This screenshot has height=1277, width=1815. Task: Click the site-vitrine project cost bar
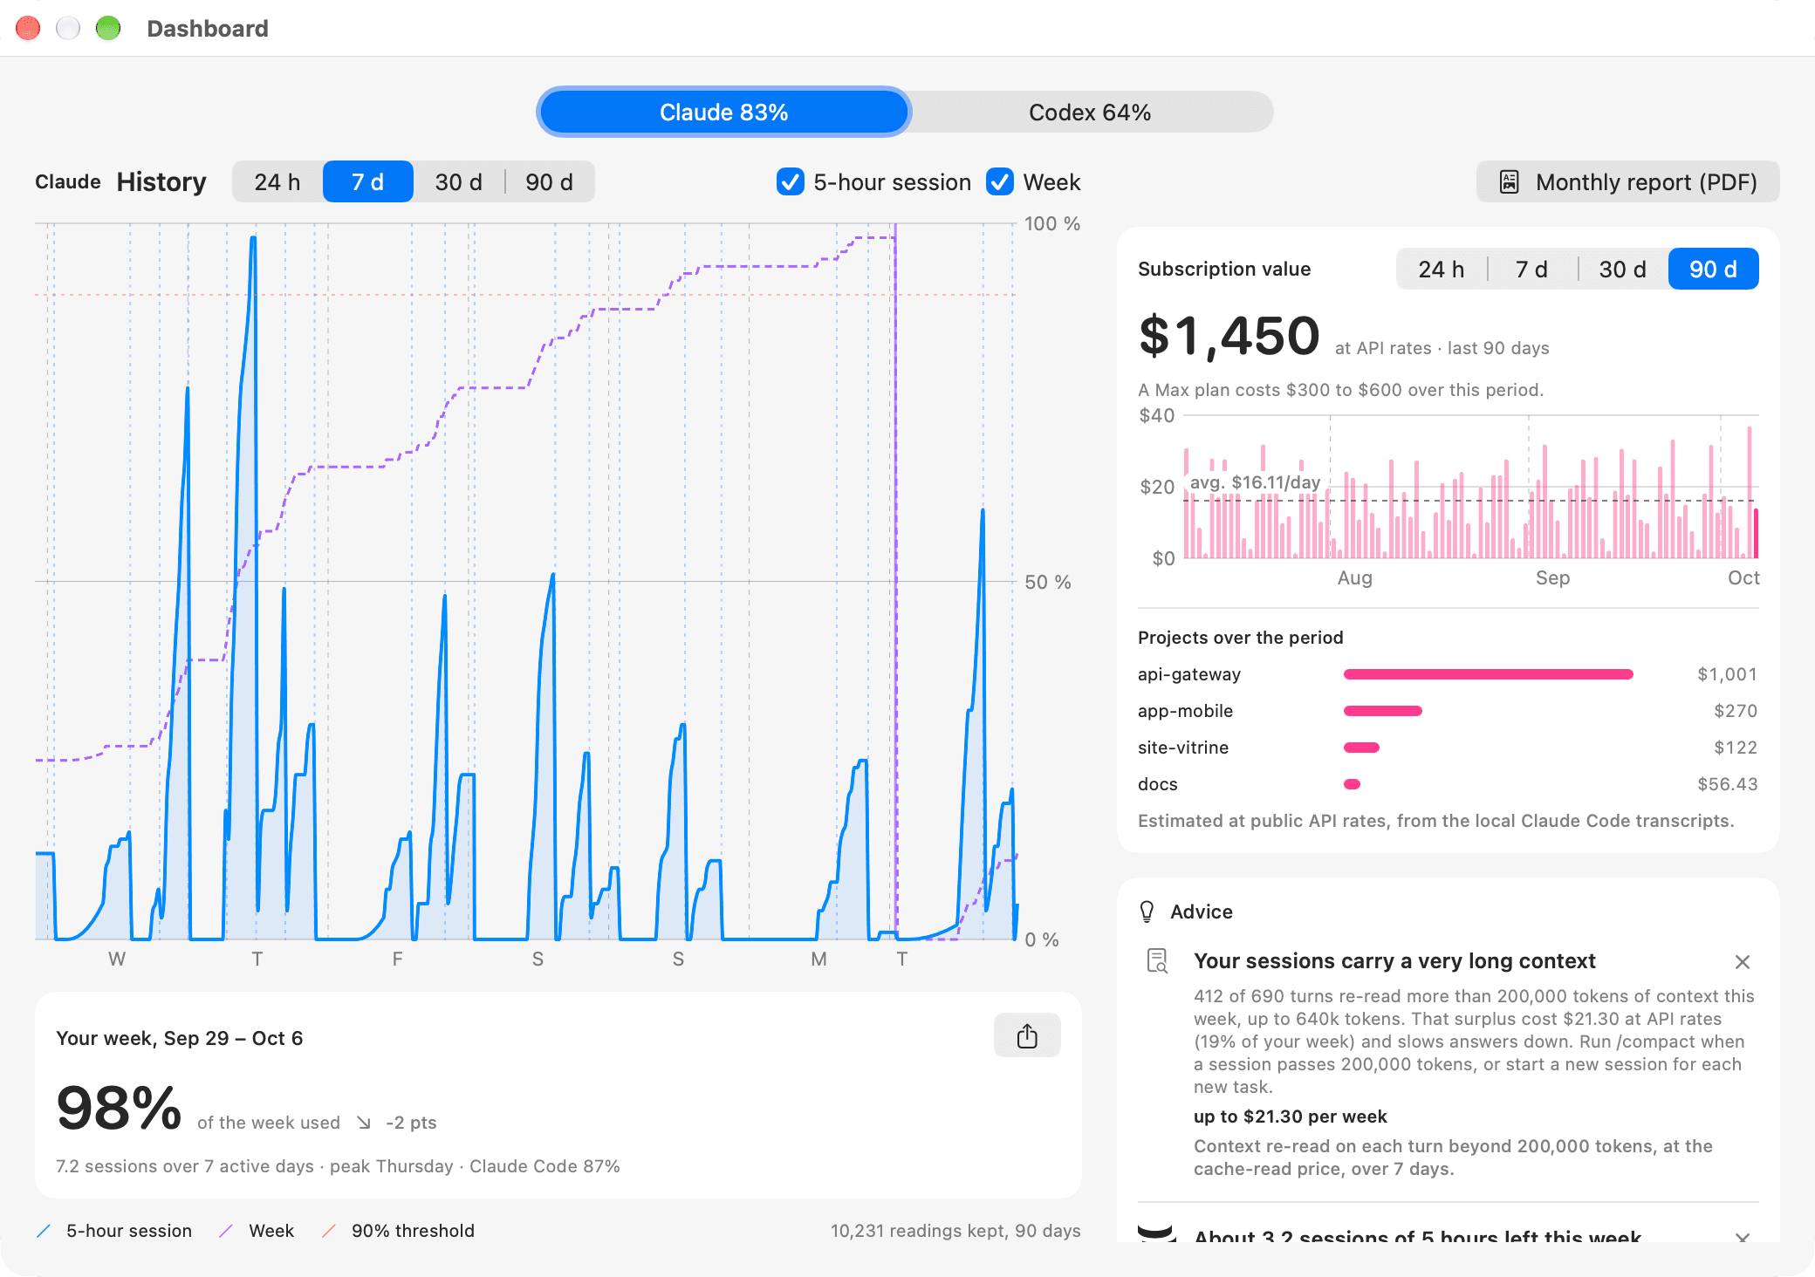coord(1361,748)
